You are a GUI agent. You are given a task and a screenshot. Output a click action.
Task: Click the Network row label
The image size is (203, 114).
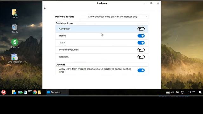[64, 57]
